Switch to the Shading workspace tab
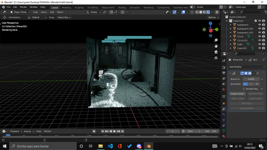Viewport: 267px width, 150px height. coord(122,7)
